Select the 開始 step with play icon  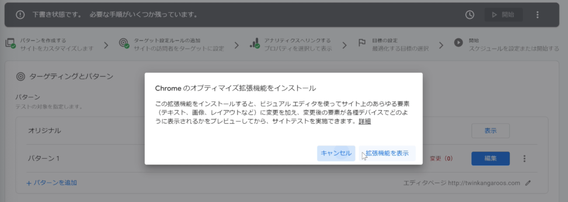click(x=506, y=44)
